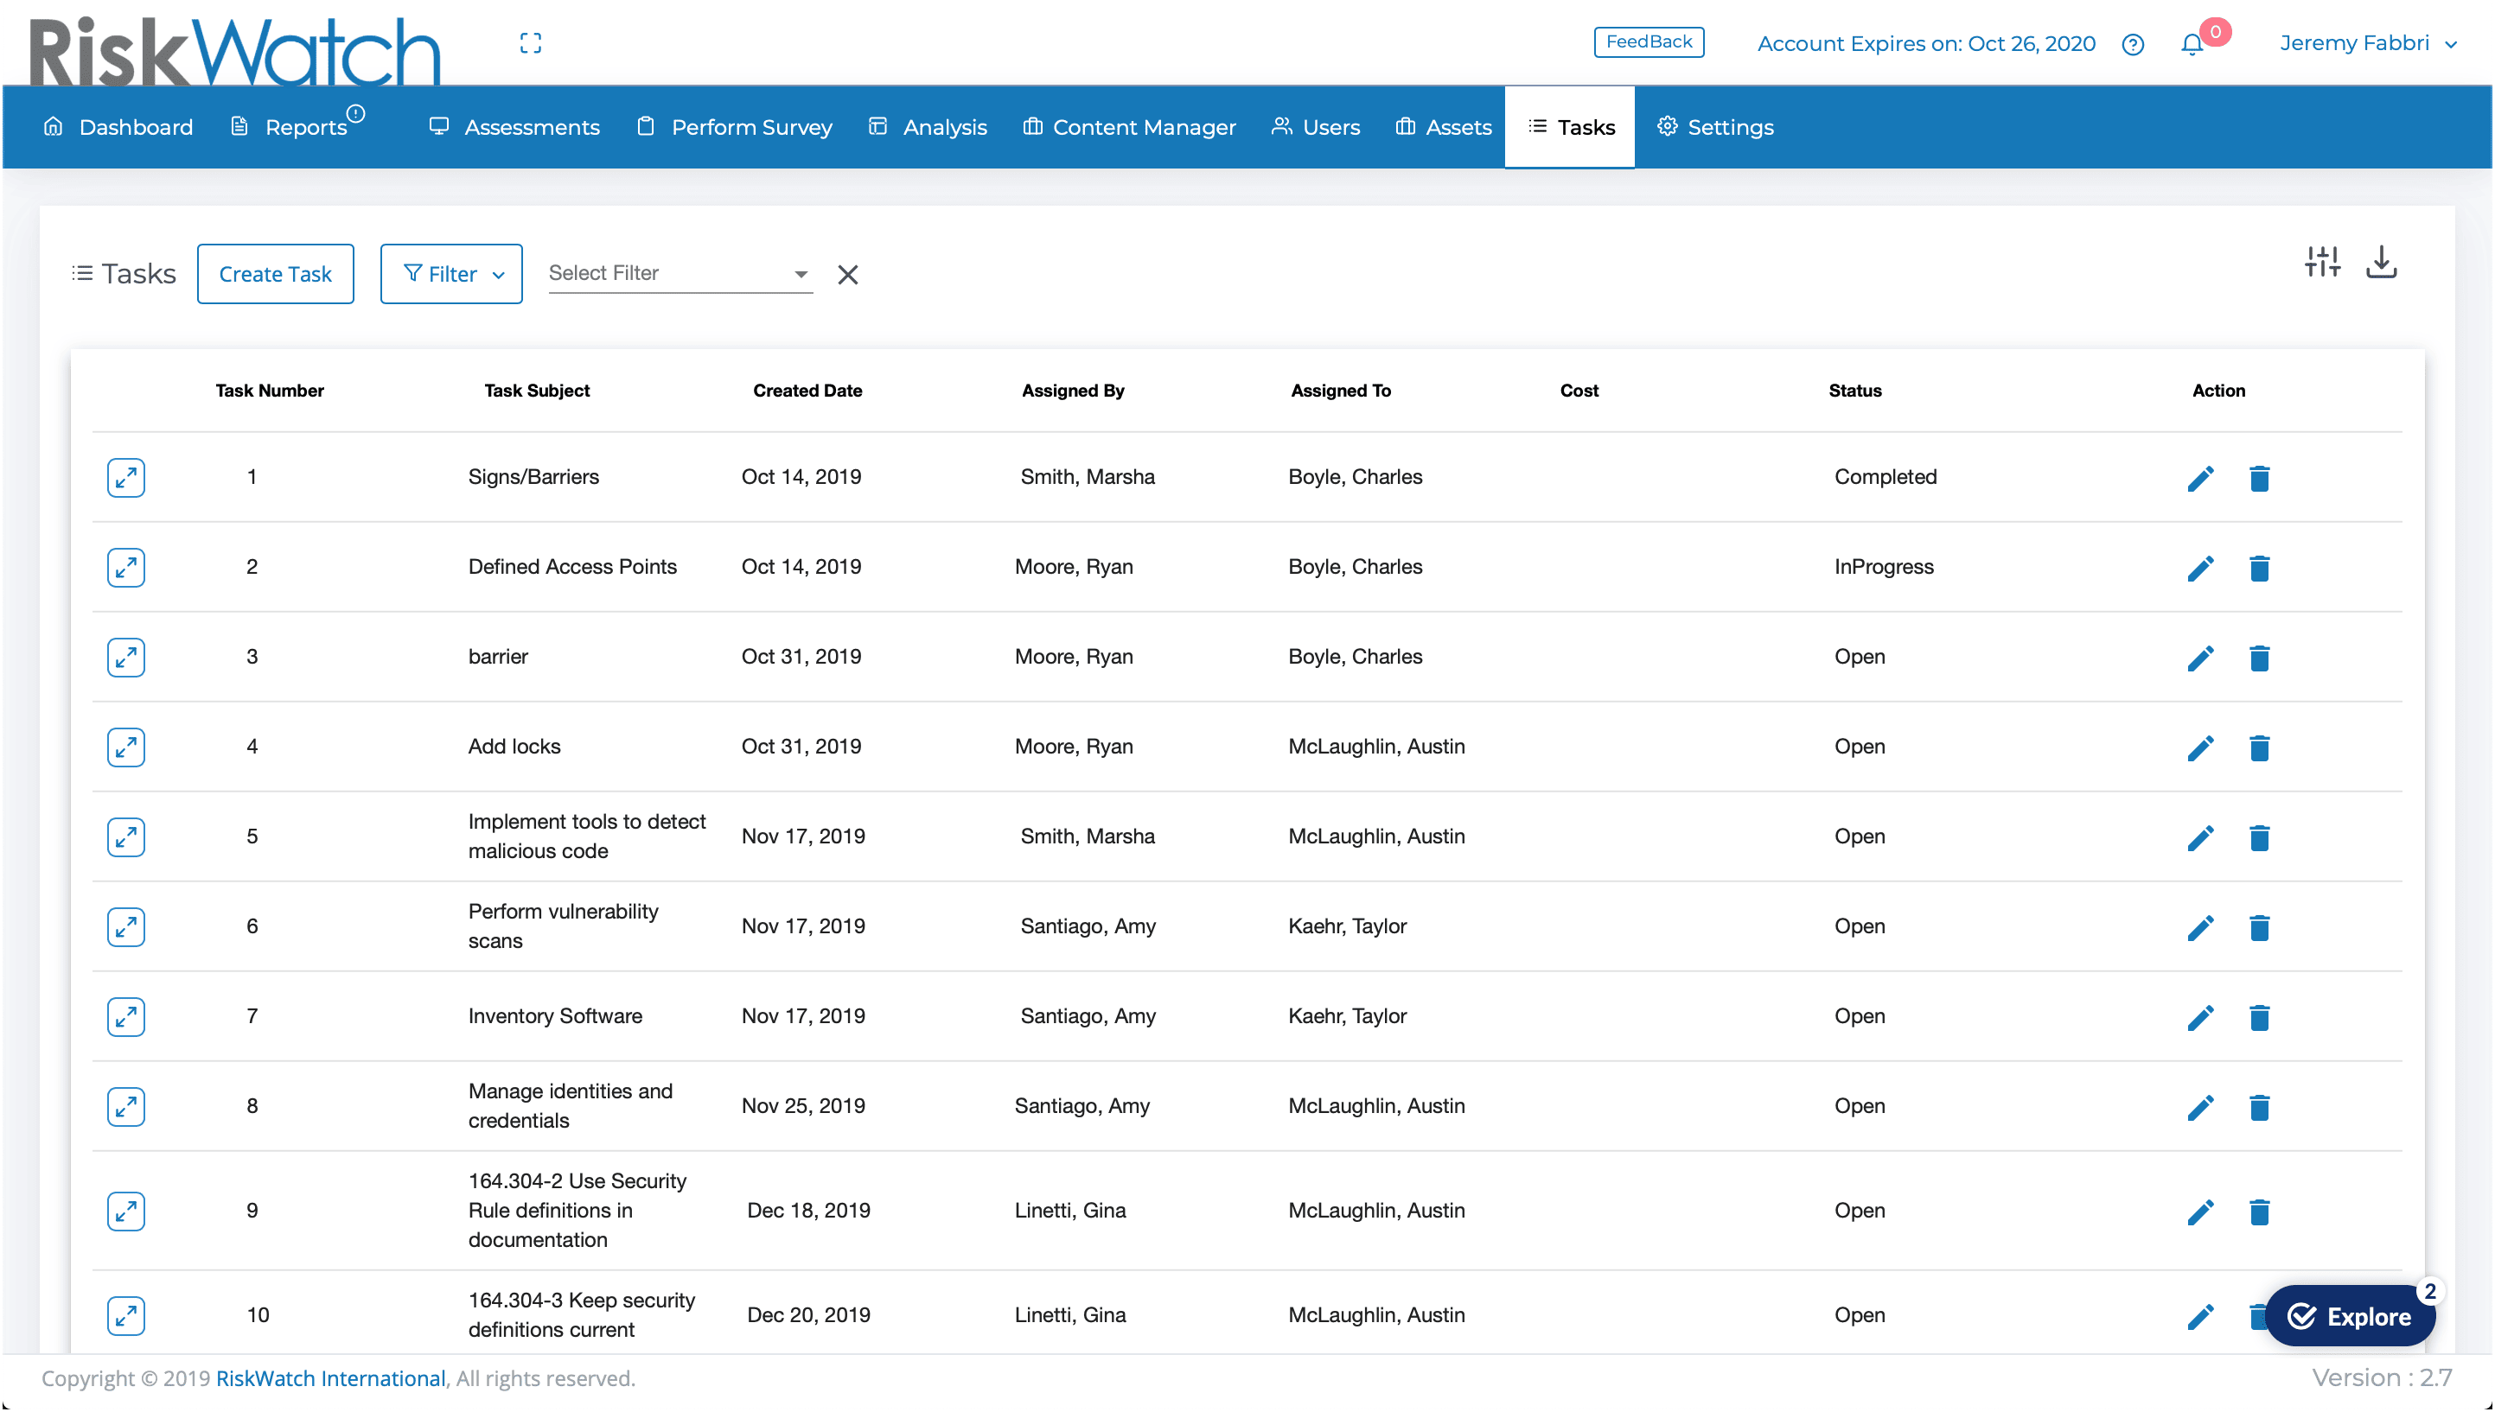
Task: Open the Filter dropdown button
Action: pyautogui.click(x=451, y=275)
